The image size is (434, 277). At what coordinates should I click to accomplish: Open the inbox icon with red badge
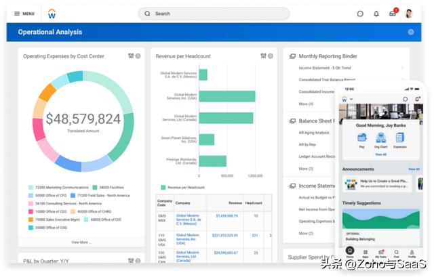pos(393,14)
